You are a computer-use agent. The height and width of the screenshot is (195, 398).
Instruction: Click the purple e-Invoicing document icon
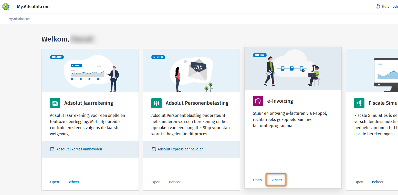258,101
